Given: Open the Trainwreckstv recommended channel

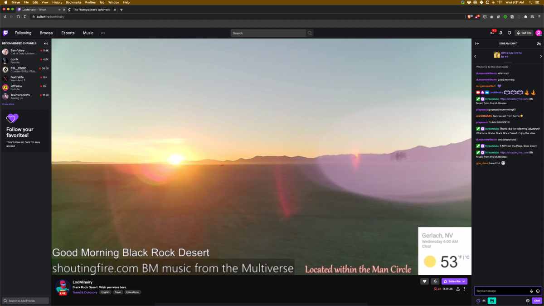Looking at the screenshot, I should 25,96.
